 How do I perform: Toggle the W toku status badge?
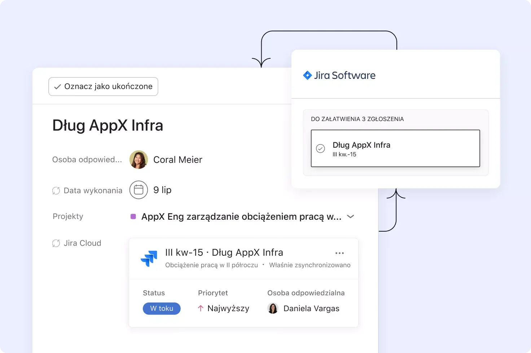162,308
